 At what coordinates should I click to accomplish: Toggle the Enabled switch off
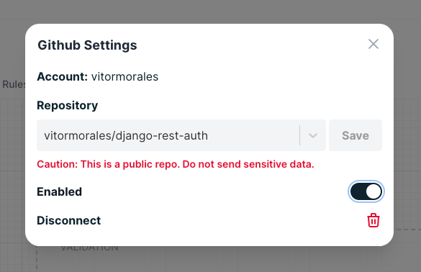coord(366,191)
